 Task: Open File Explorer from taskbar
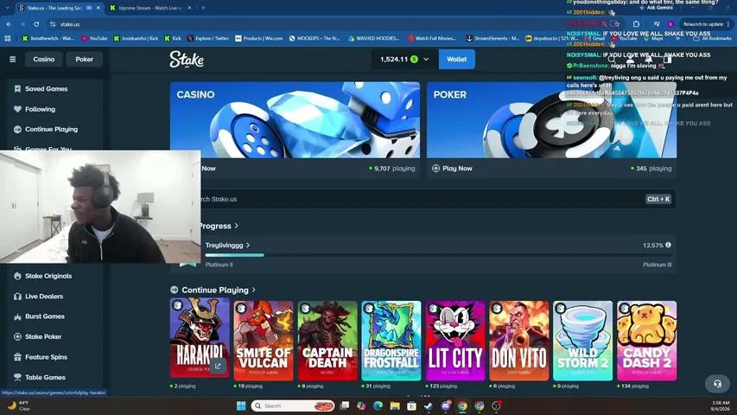395,405
